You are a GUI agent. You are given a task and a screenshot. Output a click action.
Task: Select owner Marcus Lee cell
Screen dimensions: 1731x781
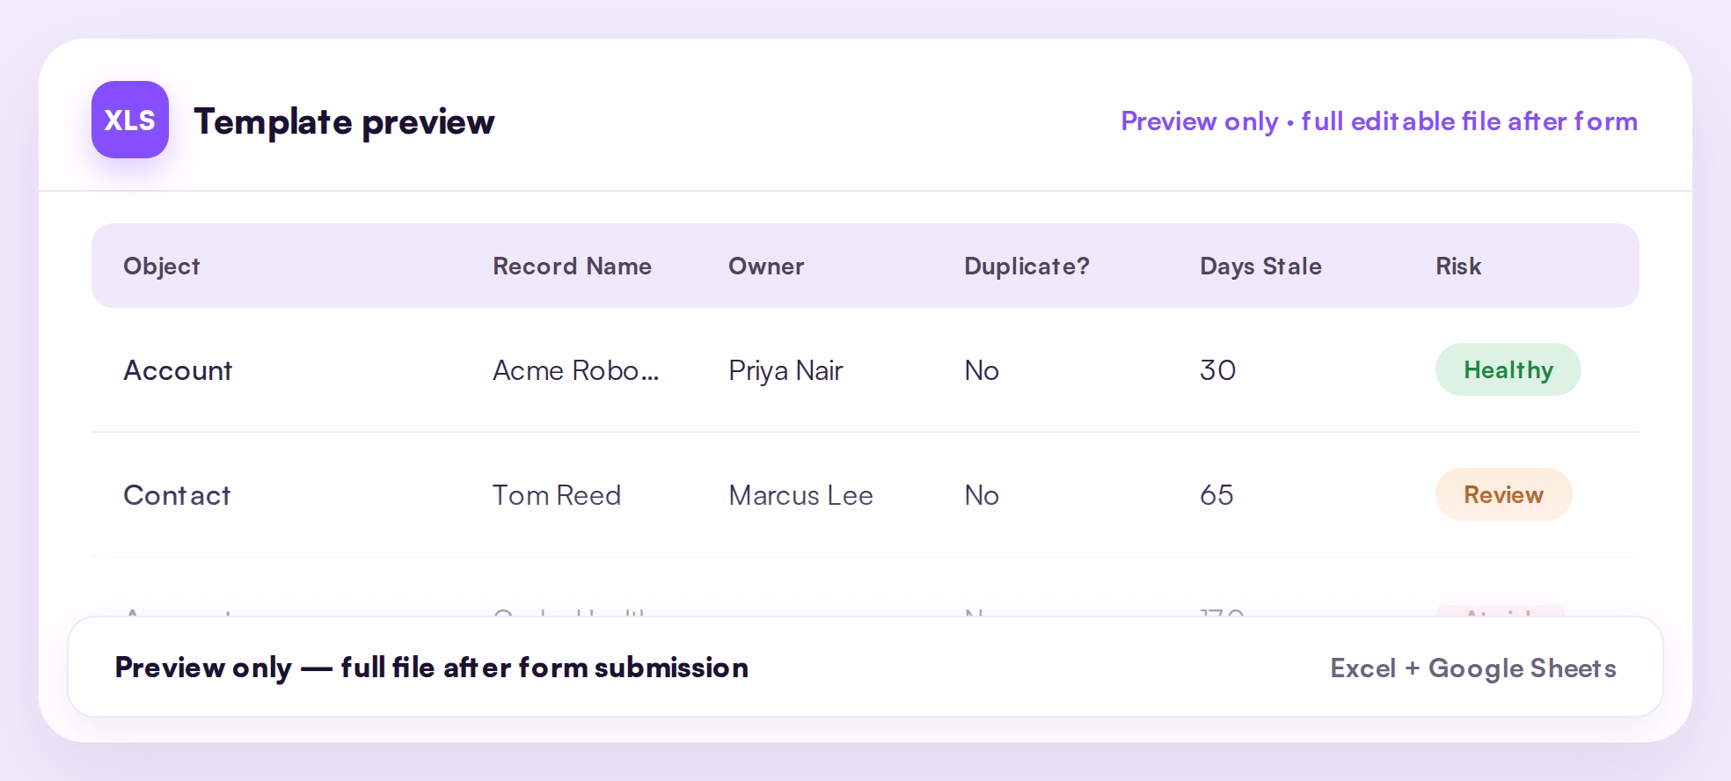(x=800, y=494)
